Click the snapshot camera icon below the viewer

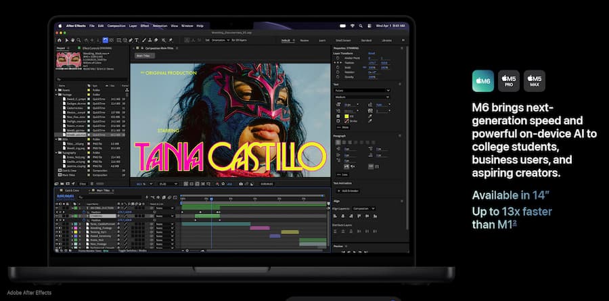pyautogui.click(x=241, y=184)
